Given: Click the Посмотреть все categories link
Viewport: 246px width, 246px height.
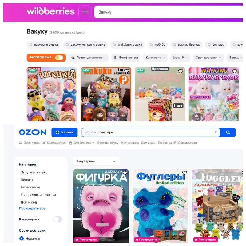Looking at the screenshot, I should pos(32,208).
